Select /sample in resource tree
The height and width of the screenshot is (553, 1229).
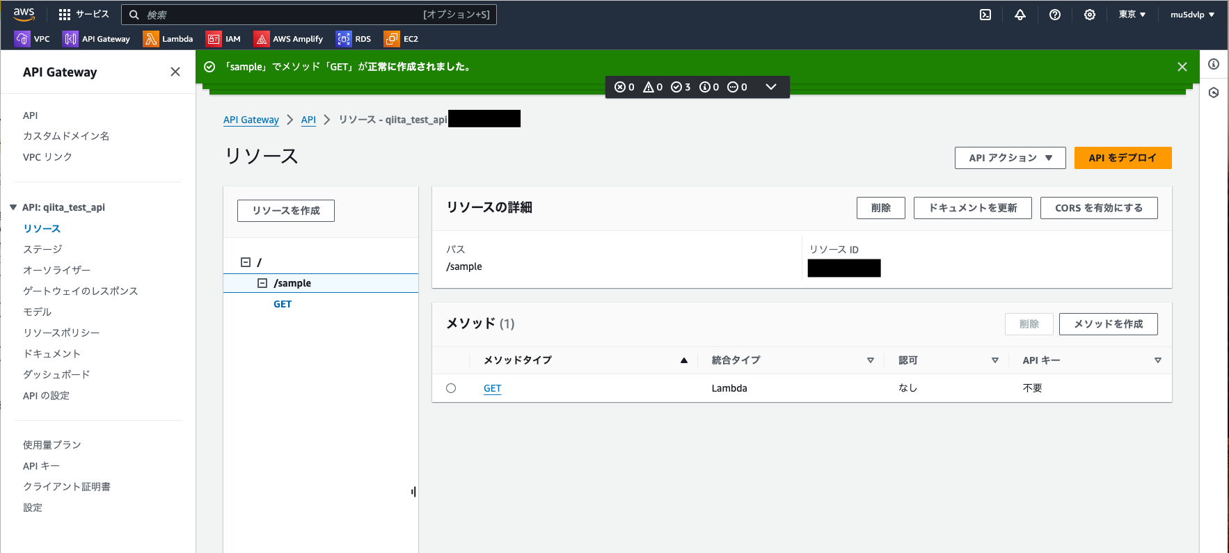click(x=292, y=283)
